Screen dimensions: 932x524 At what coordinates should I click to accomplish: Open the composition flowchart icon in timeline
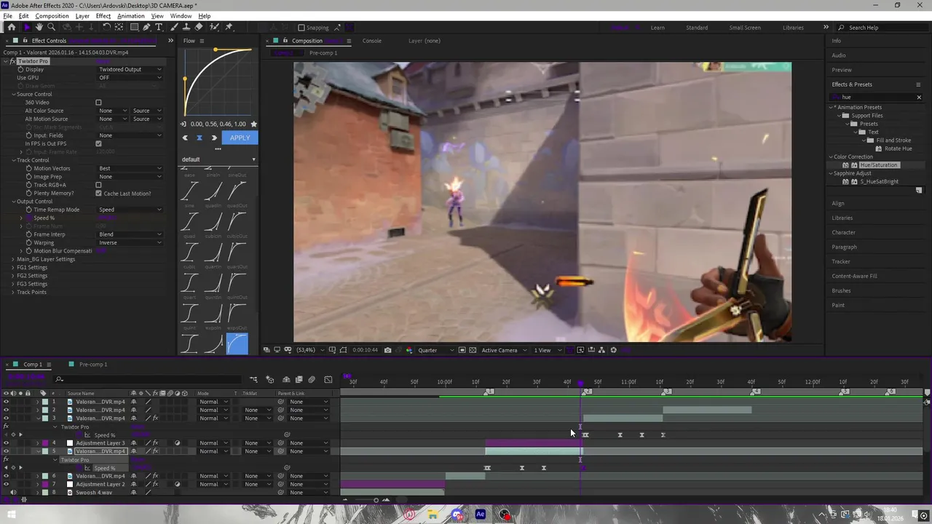point(253,379)
